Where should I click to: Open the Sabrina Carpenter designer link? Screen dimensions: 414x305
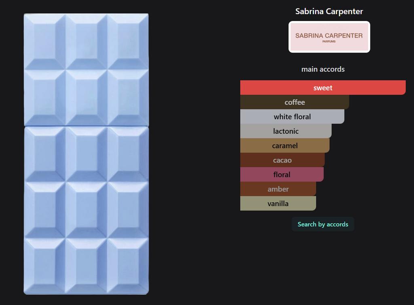[329, 11]
